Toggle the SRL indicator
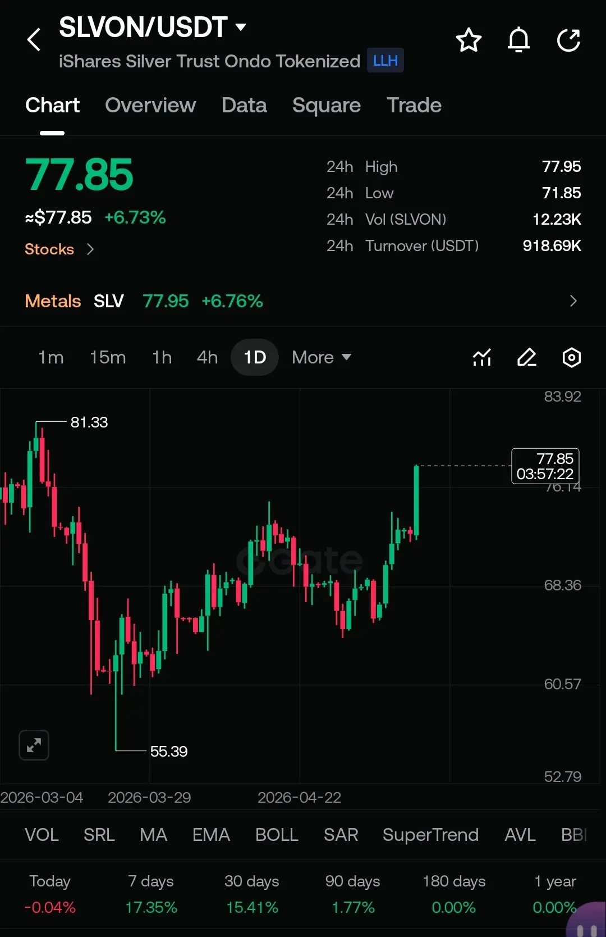This screenshot has height=937, width=606. click(99, 835)
